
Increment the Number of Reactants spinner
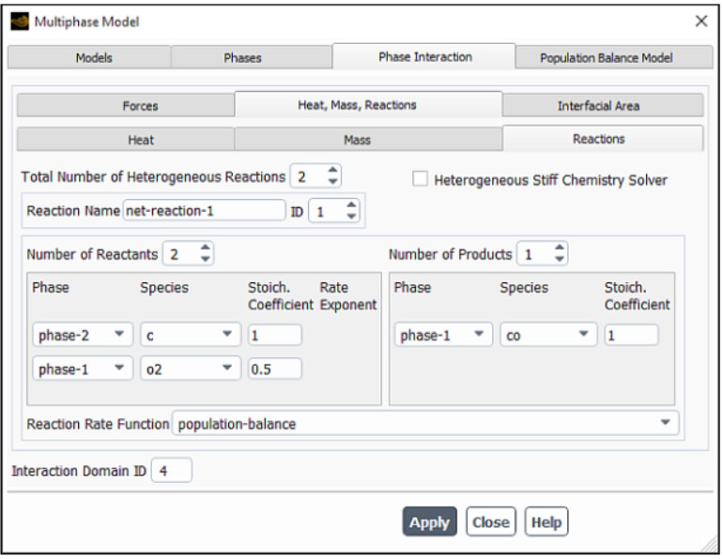(x=206, y=249)
